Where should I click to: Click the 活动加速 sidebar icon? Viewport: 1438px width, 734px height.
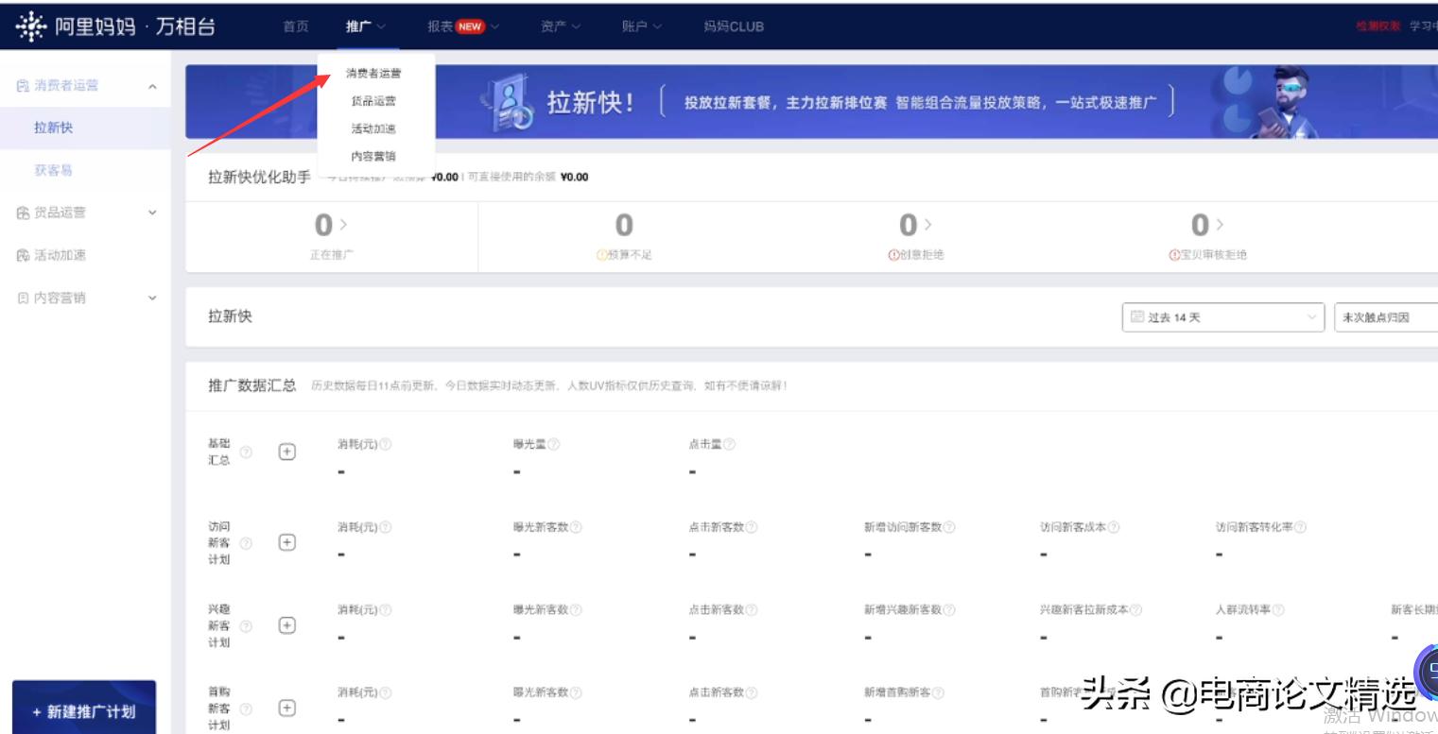click(24, 254)
